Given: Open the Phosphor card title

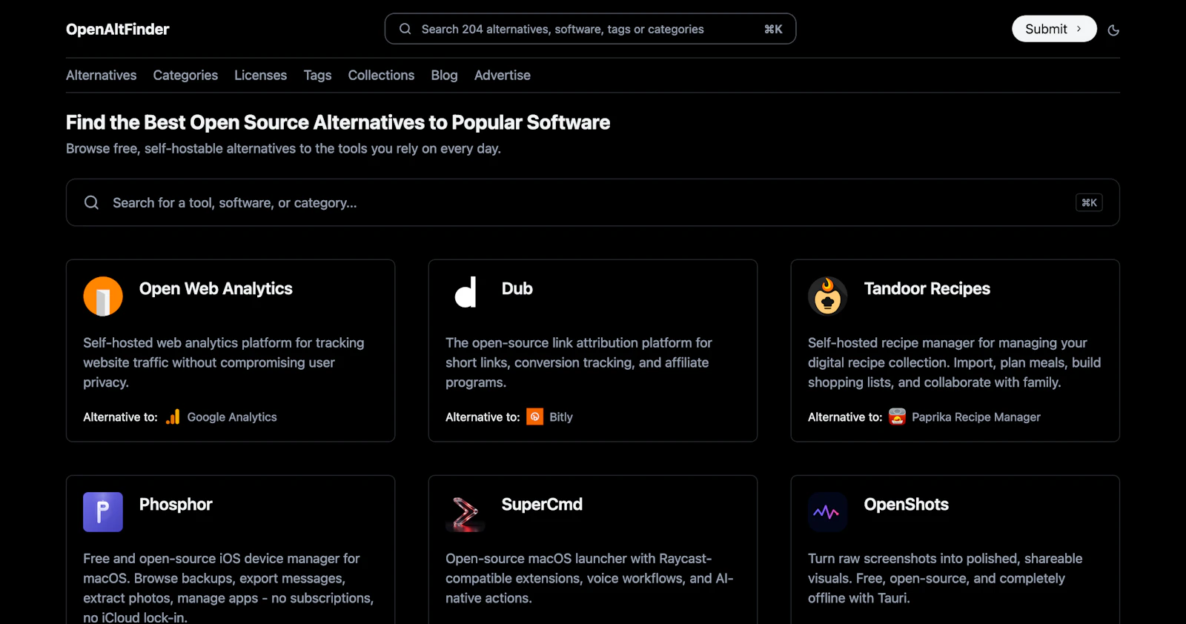Looking at the screenshot, I should pyautogui.click(x=176, y=504).
